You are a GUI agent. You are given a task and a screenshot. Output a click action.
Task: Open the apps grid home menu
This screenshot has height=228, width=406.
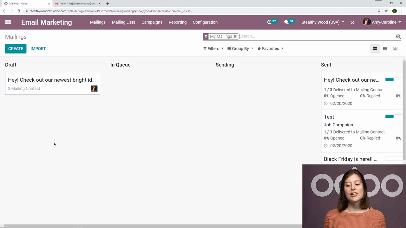point(8,22)
